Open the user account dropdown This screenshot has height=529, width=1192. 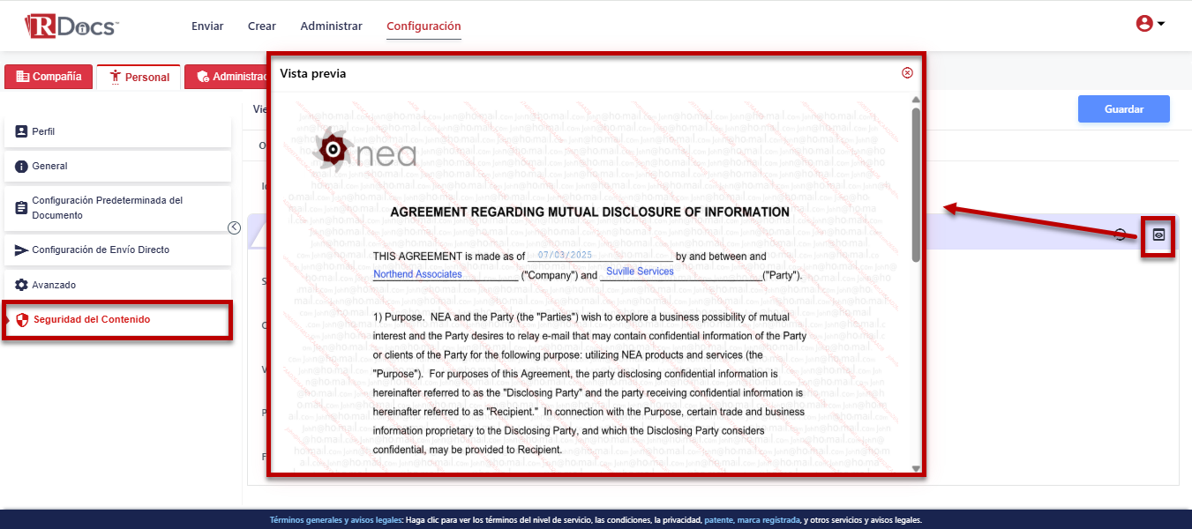(1150, 24)
